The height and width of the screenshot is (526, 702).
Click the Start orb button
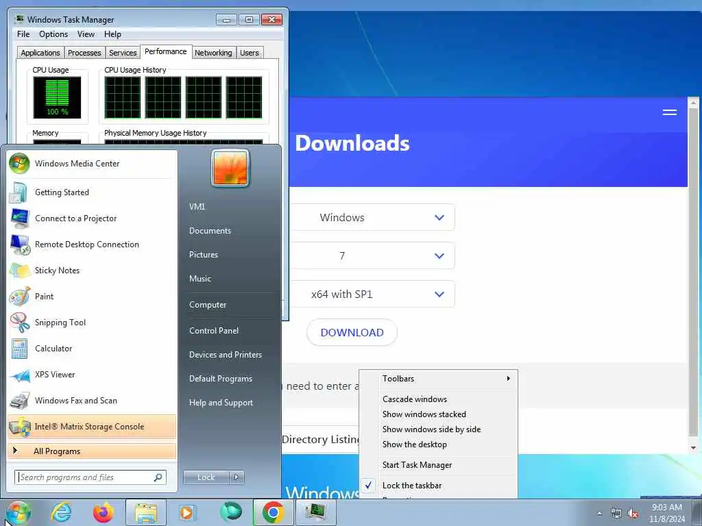click(x=18, y=512)
